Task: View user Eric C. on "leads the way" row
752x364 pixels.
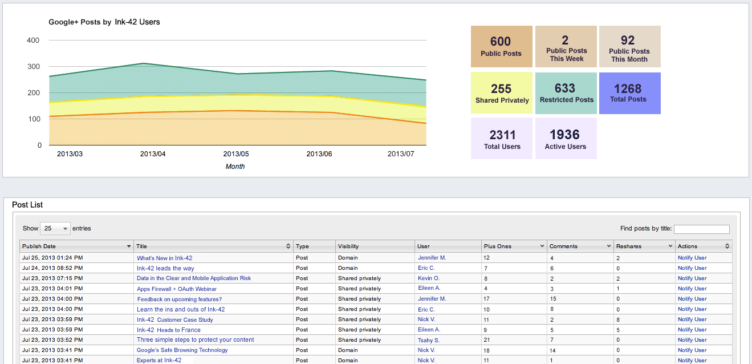Action: pos(426,268)
